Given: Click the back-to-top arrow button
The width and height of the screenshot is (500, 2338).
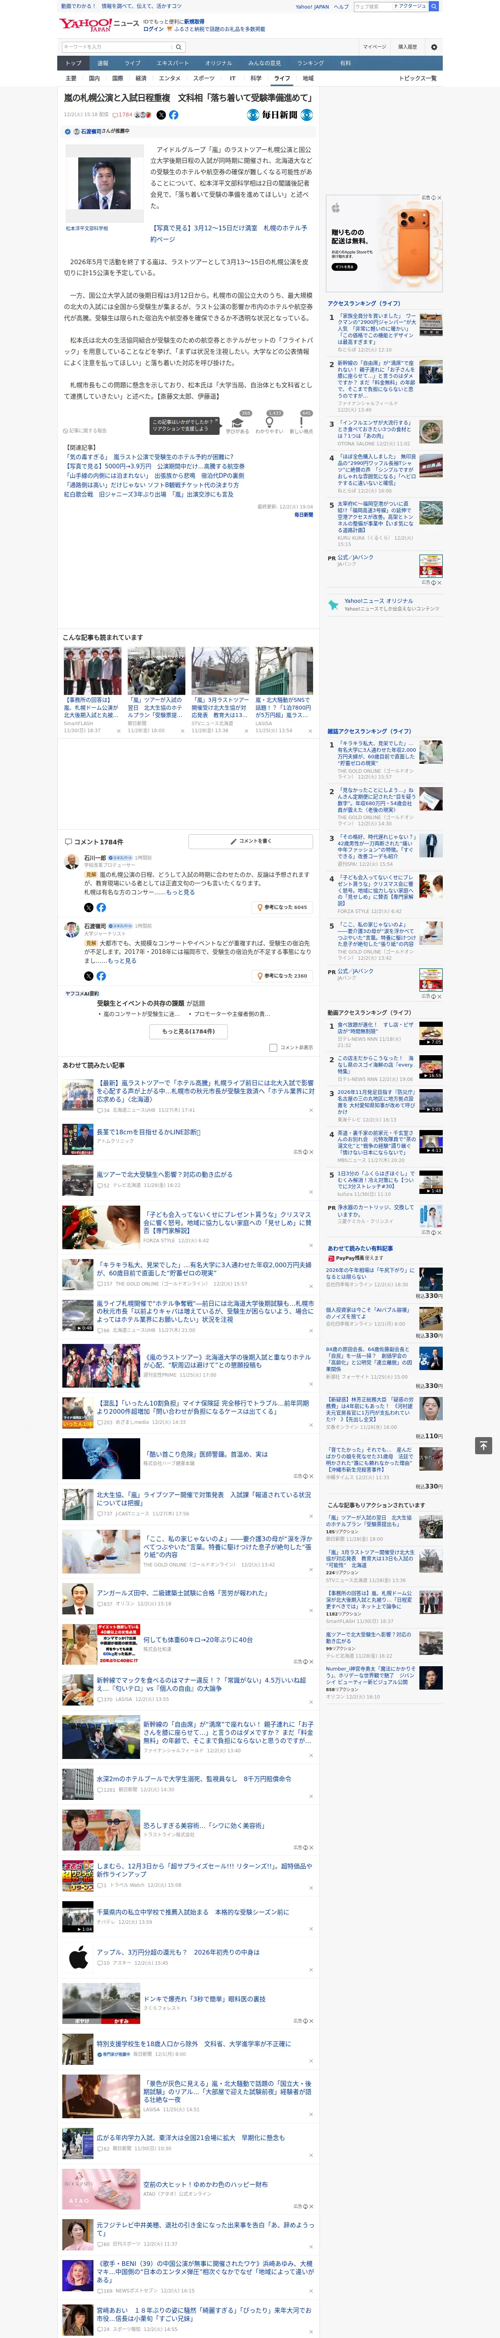Looking at the screenshot, I should [x=484, y=1445].
